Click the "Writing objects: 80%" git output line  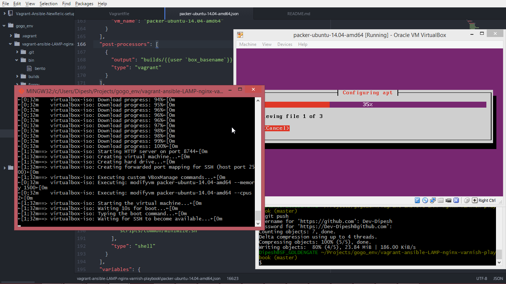coord(337,247)
